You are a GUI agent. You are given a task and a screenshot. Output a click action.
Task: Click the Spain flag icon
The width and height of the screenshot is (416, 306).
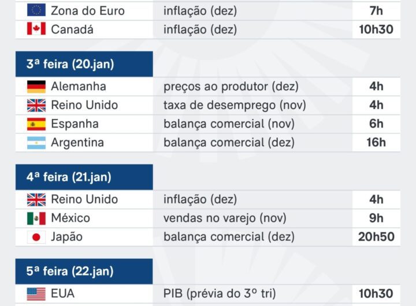coord(36,124)
